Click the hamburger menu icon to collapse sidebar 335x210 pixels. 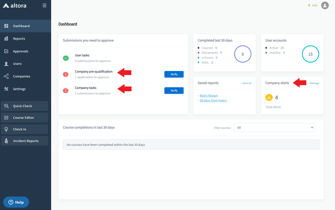click(44, 5)
